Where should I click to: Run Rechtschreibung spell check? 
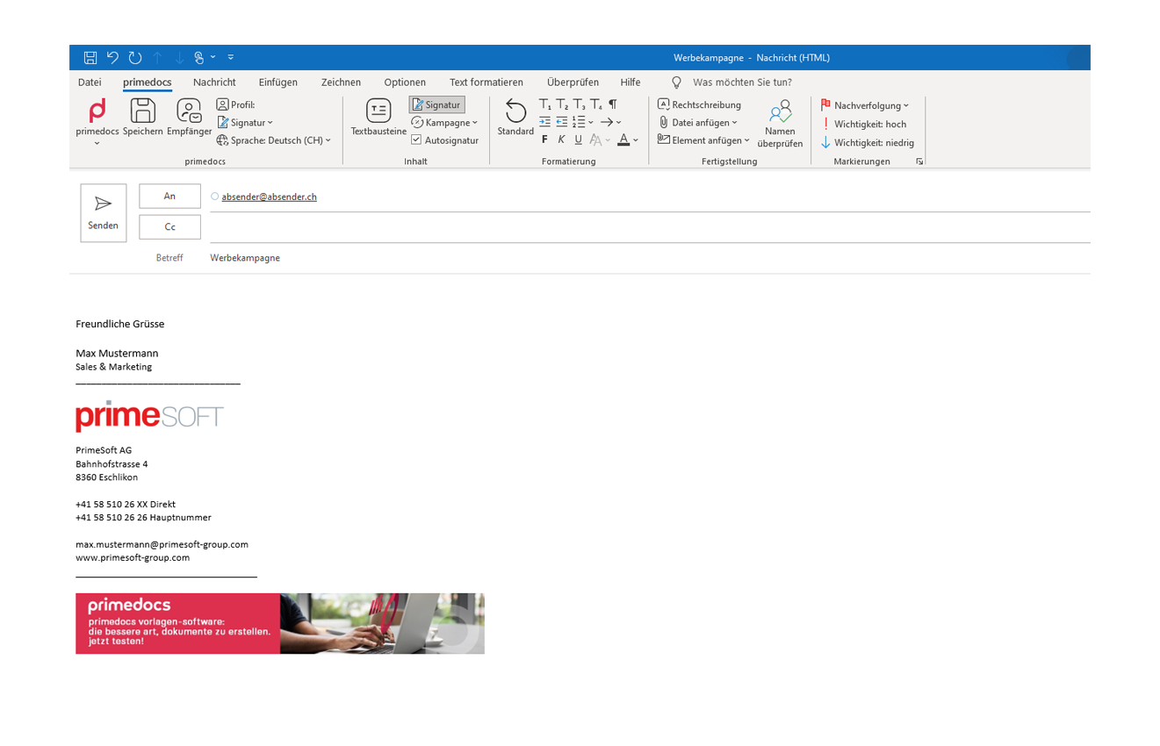(x=700, y=104)
